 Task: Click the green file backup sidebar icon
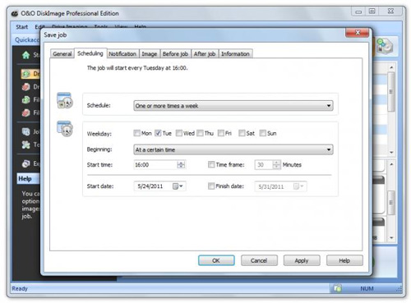pyautogui.click(x=26, y=99)
